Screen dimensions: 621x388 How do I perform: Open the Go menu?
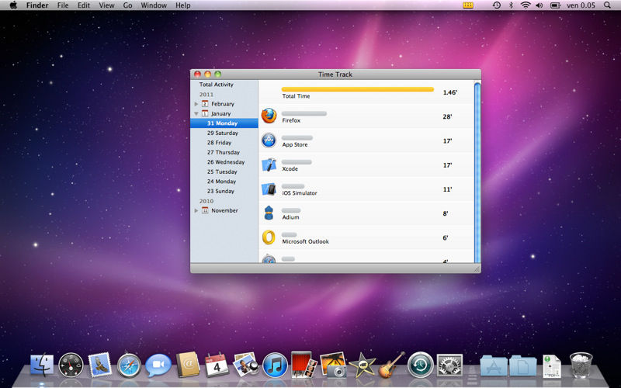coord(127,5)
